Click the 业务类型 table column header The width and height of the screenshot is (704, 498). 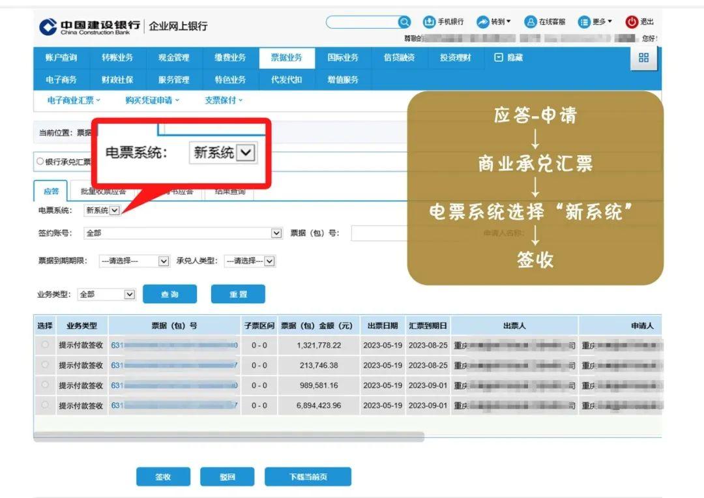point(81,325)
